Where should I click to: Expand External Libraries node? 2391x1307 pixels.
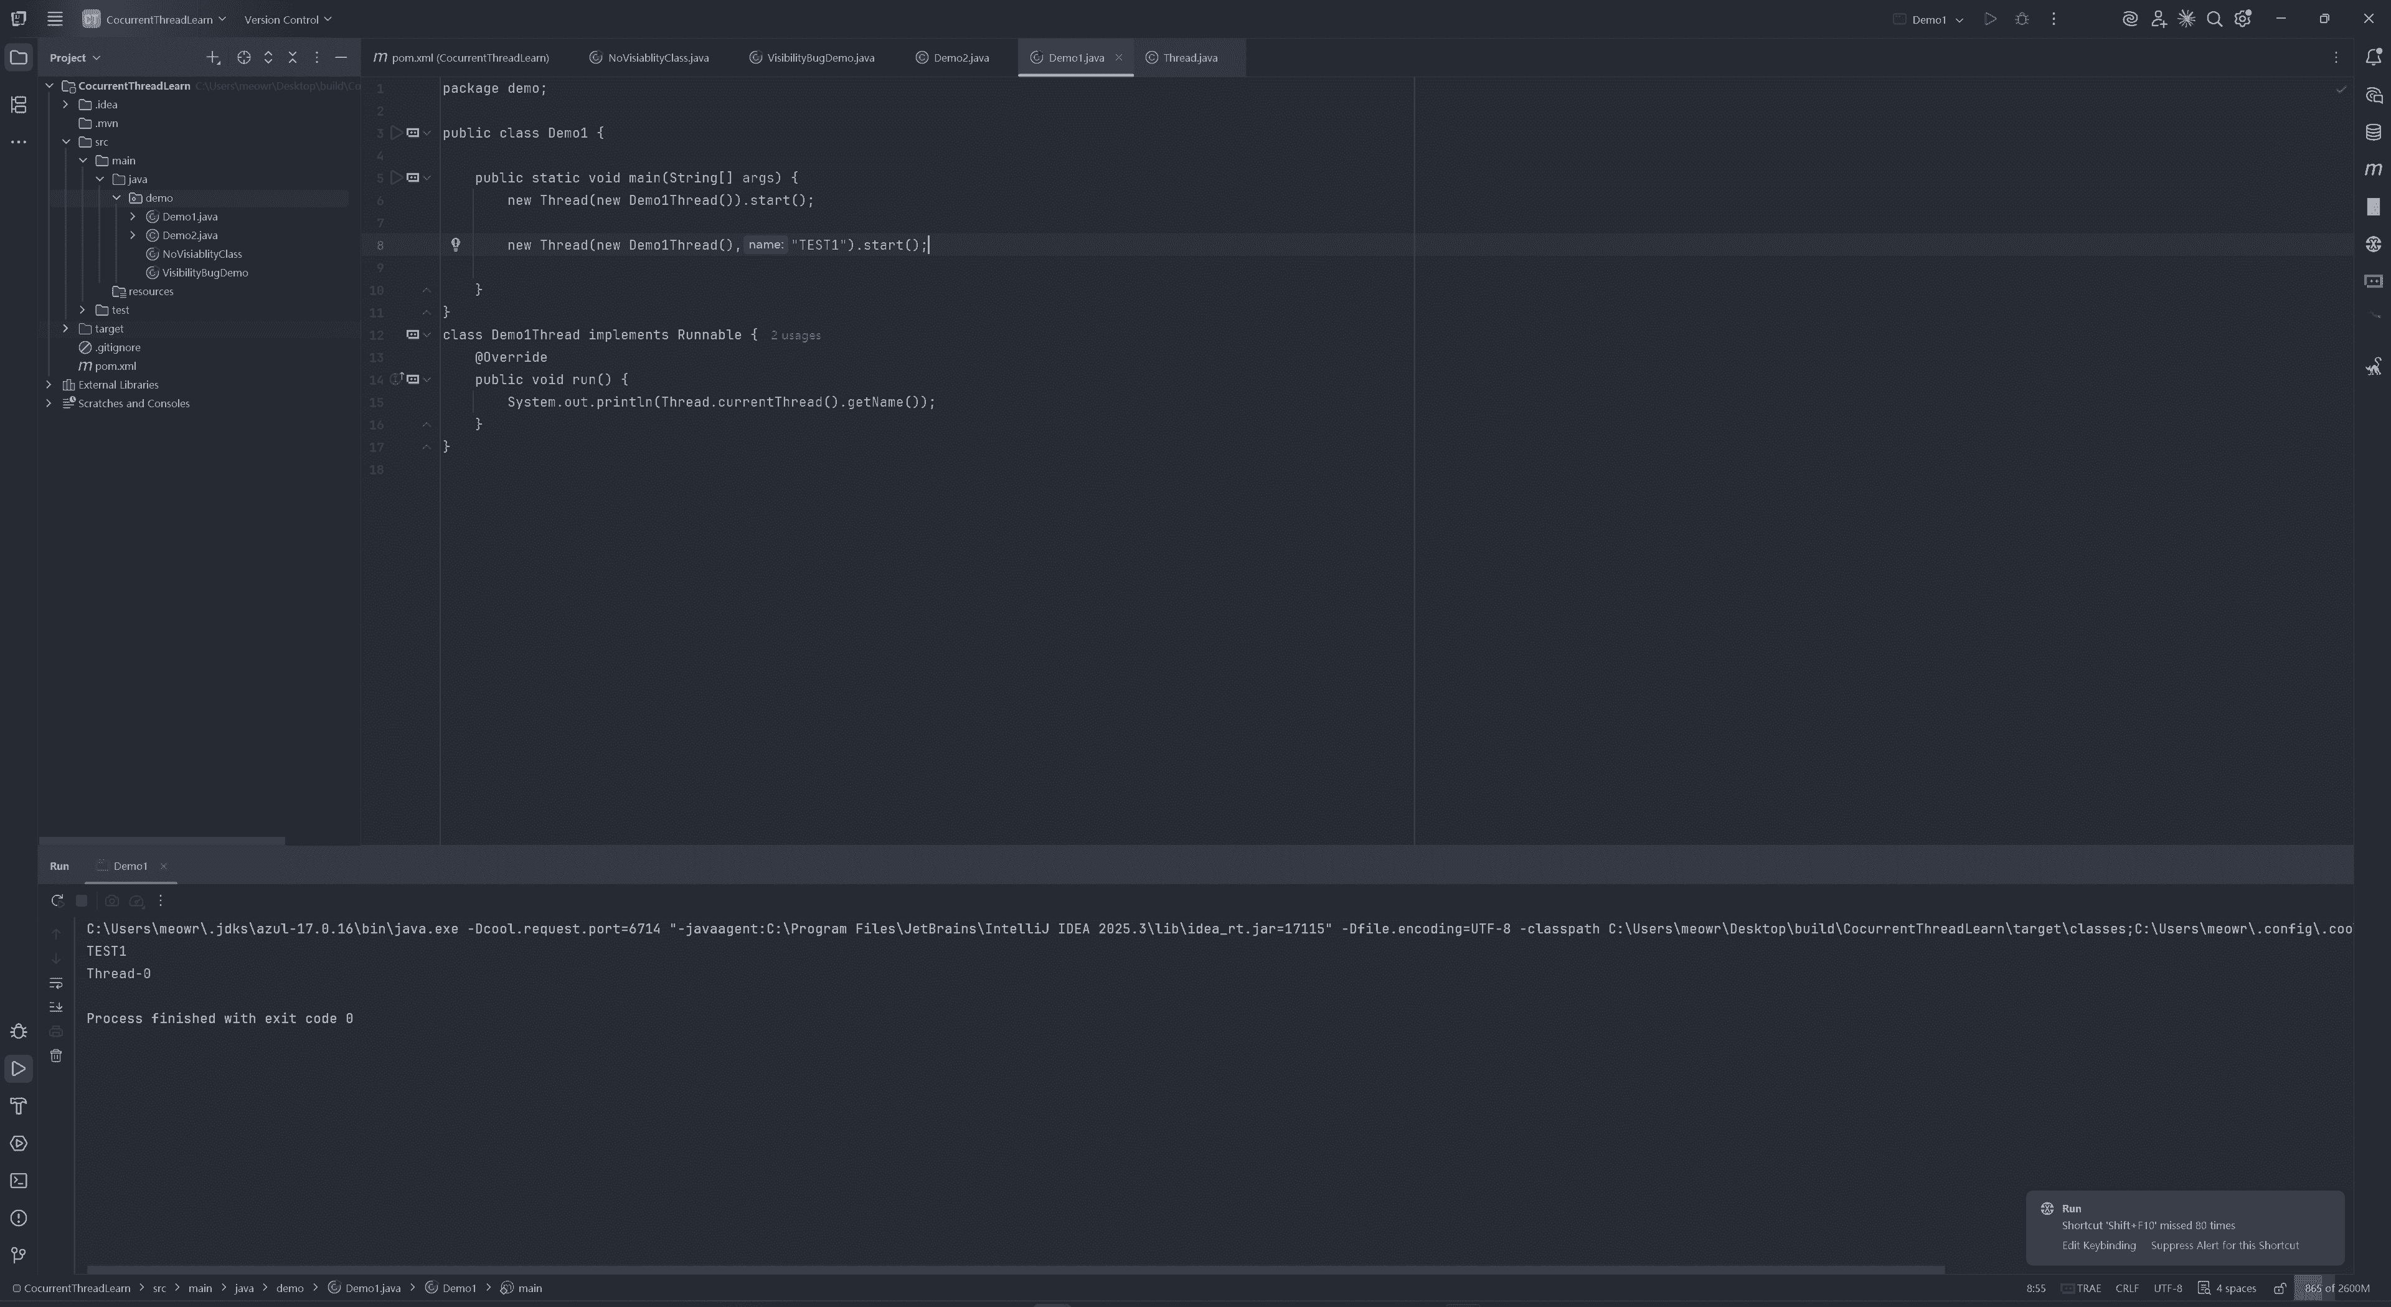(49, 384)
